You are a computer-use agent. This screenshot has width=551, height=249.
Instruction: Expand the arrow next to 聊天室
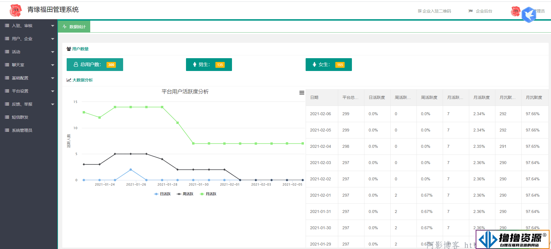[x=53, y=65]
